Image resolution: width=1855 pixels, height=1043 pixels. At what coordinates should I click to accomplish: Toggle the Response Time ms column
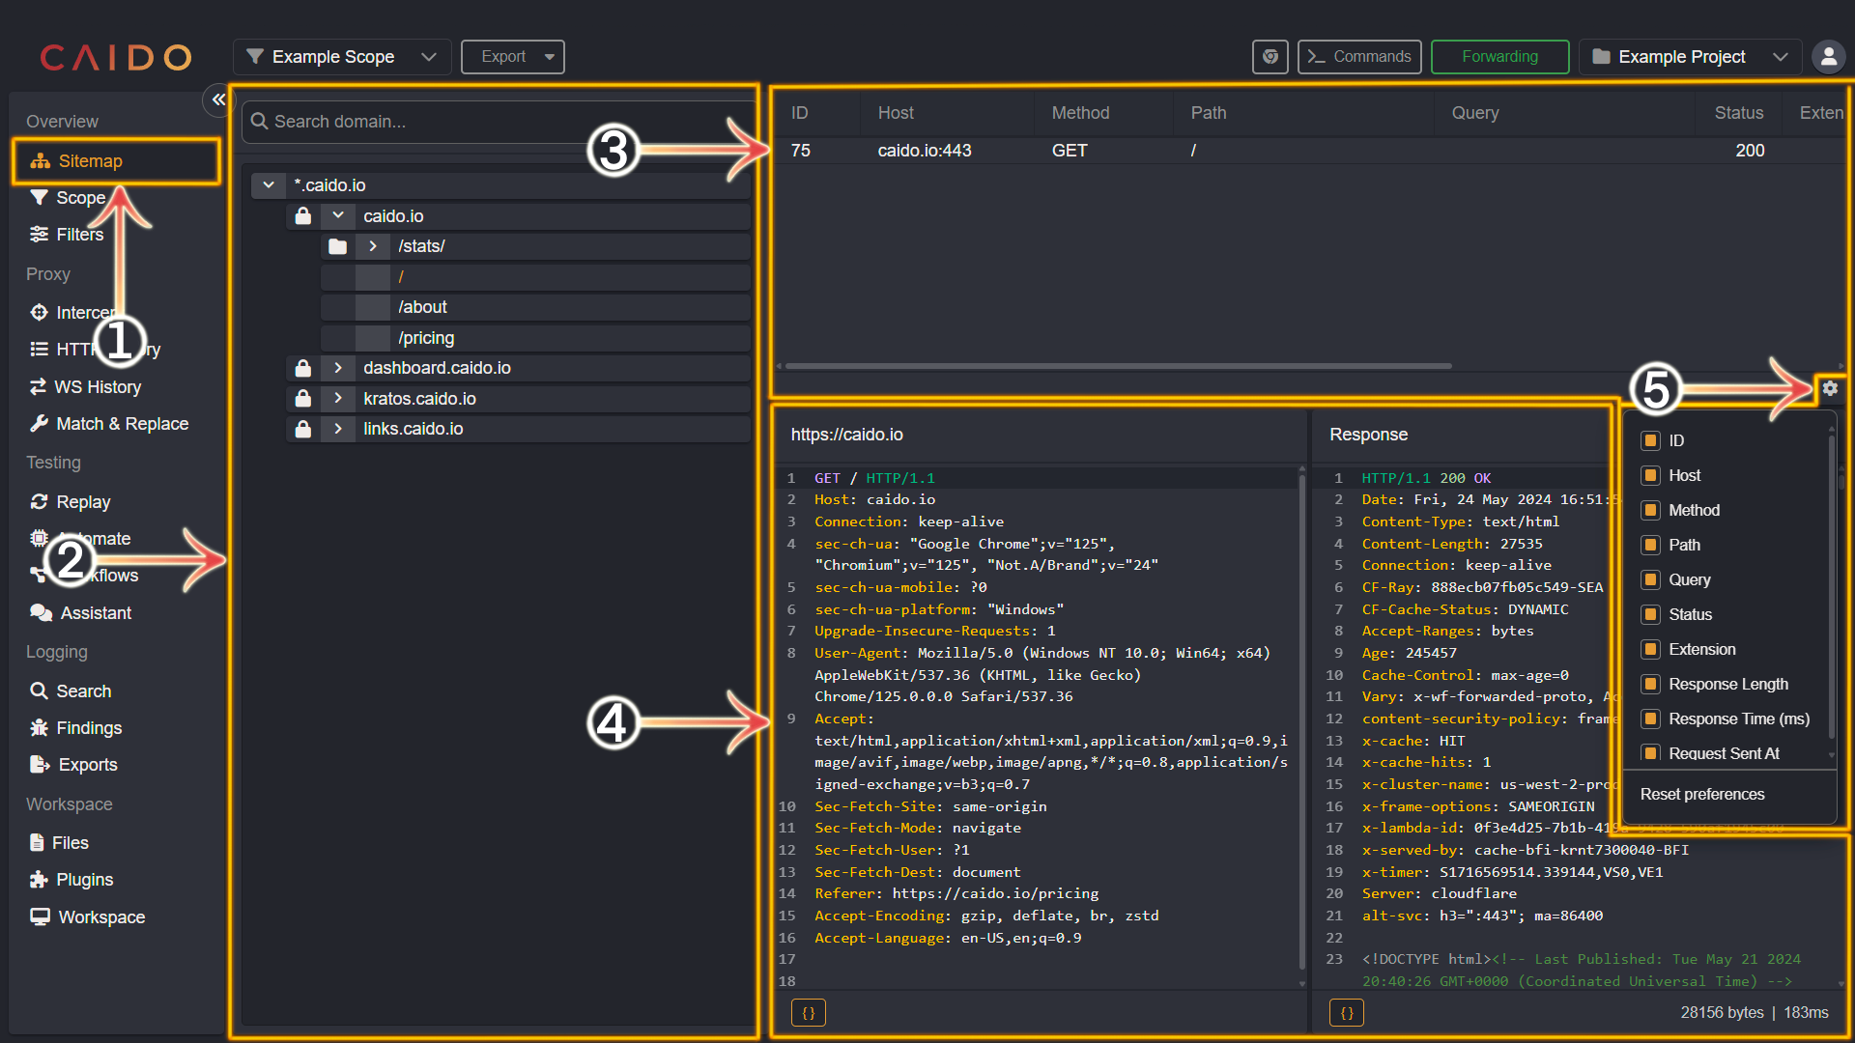[1648, 717]
